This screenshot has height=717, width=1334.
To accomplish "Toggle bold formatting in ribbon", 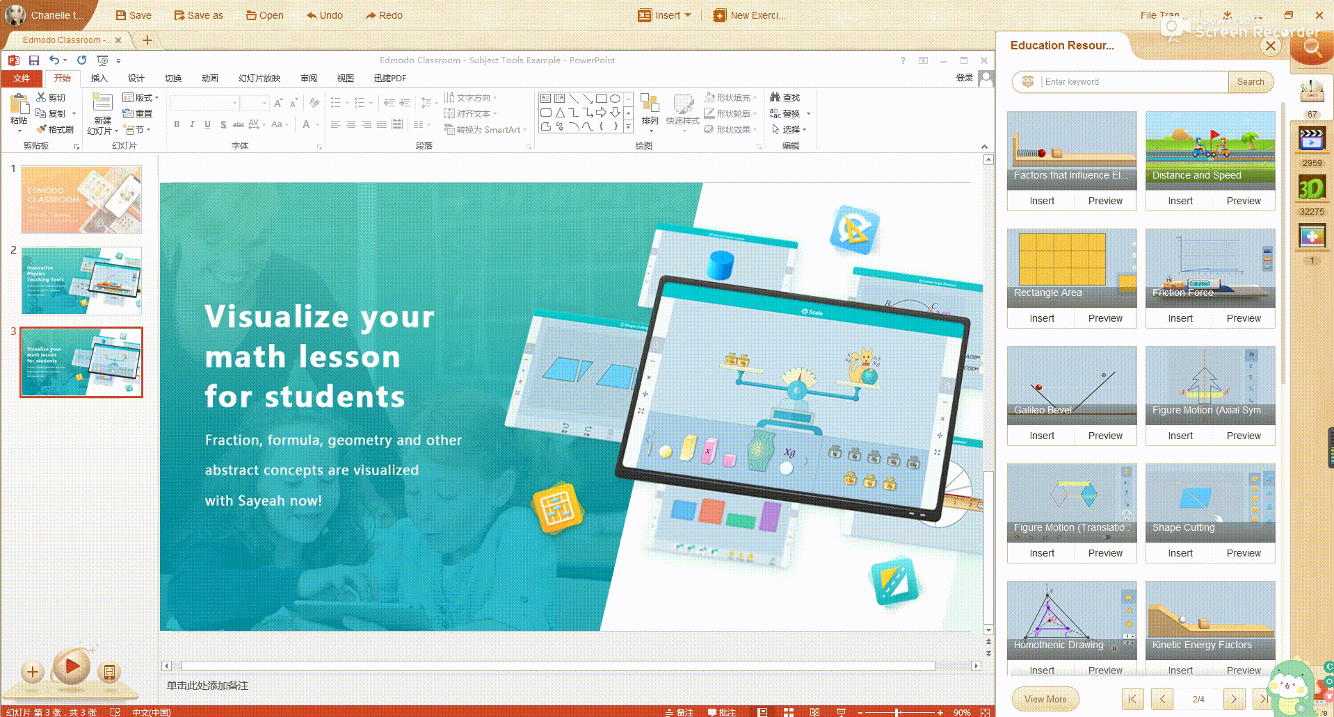I will point(177,124).
